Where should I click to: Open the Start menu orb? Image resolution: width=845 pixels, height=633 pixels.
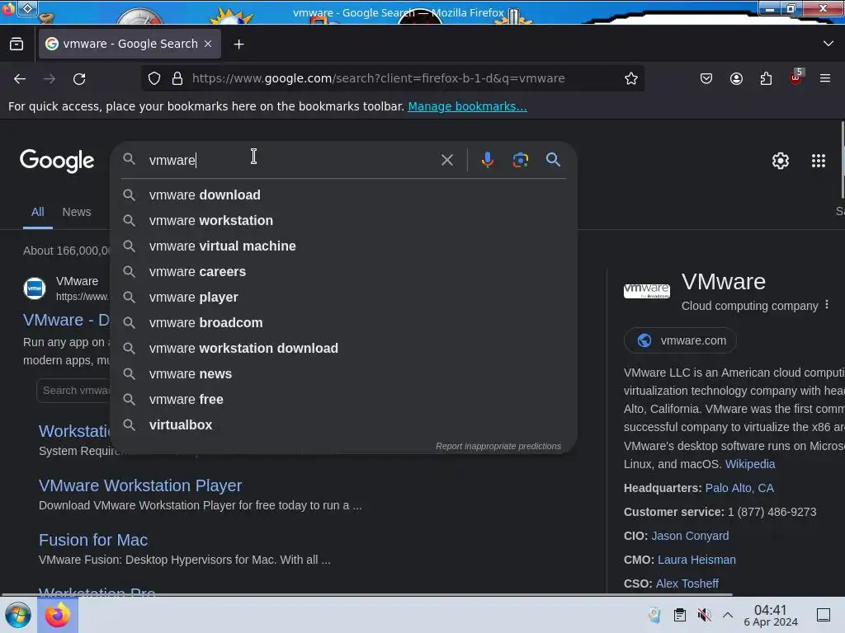(x=18, y=615)
